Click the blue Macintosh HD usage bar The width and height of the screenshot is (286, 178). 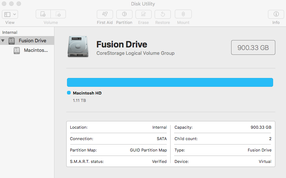(x=170, y=82)
